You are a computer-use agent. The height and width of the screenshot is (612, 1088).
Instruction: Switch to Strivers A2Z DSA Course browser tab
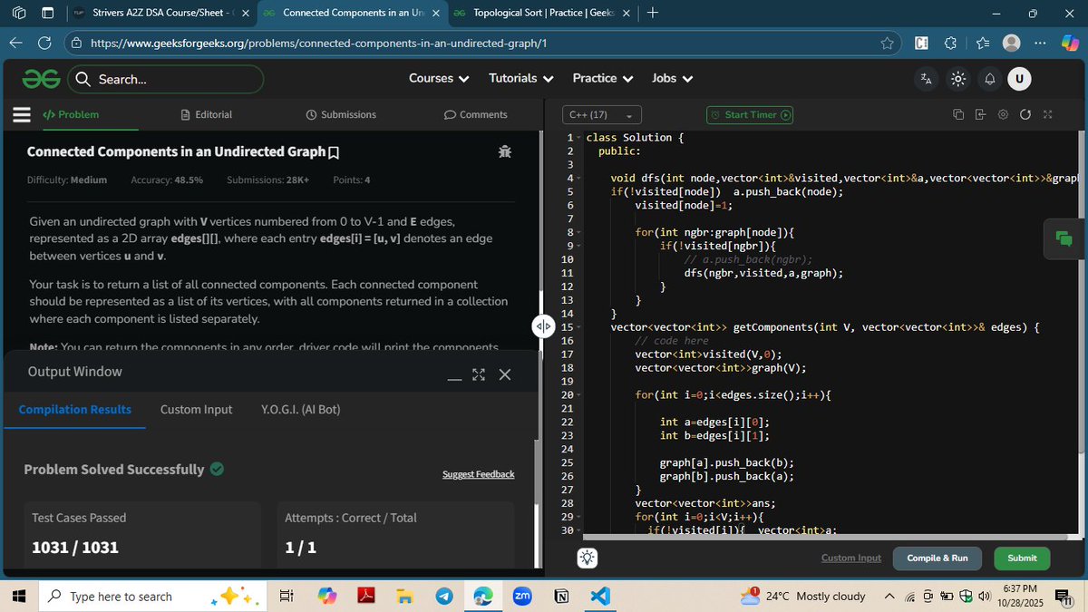click(160, 13)
